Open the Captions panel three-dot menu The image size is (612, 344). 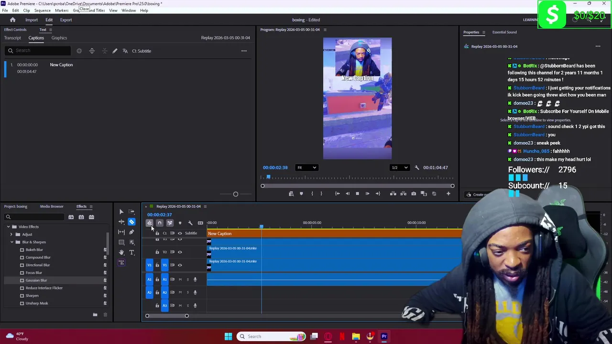(244, 51)
